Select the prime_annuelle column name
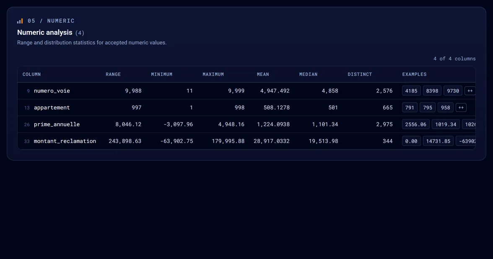This screenshot has height=259, width=493. 57,124
